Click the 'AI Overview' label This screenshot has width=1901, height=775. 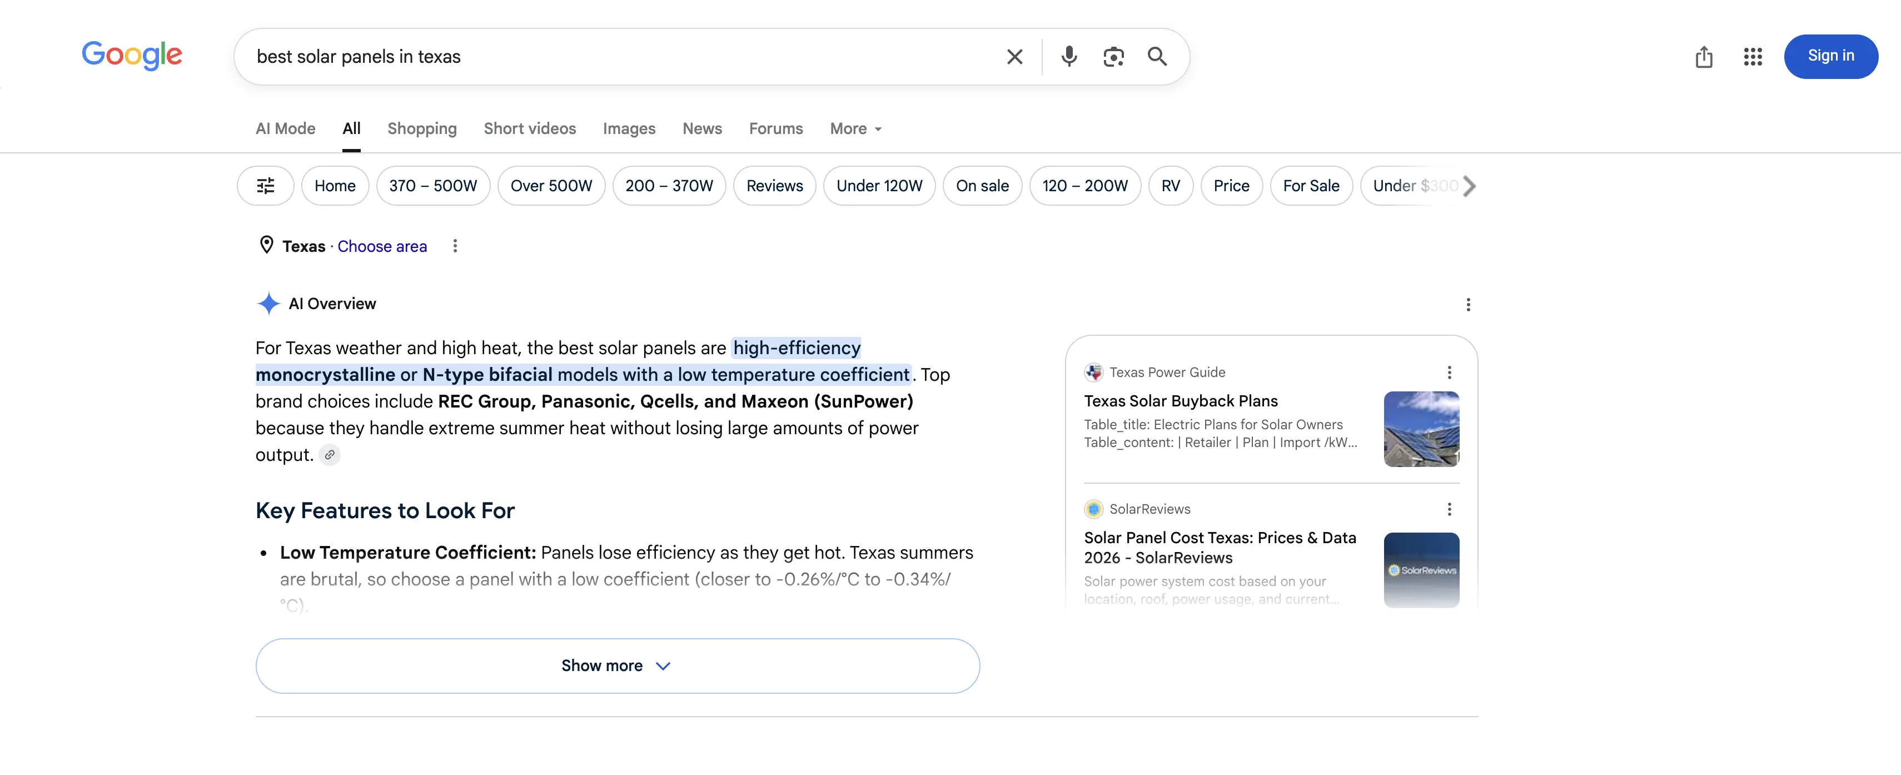click(x=332, y=304)
